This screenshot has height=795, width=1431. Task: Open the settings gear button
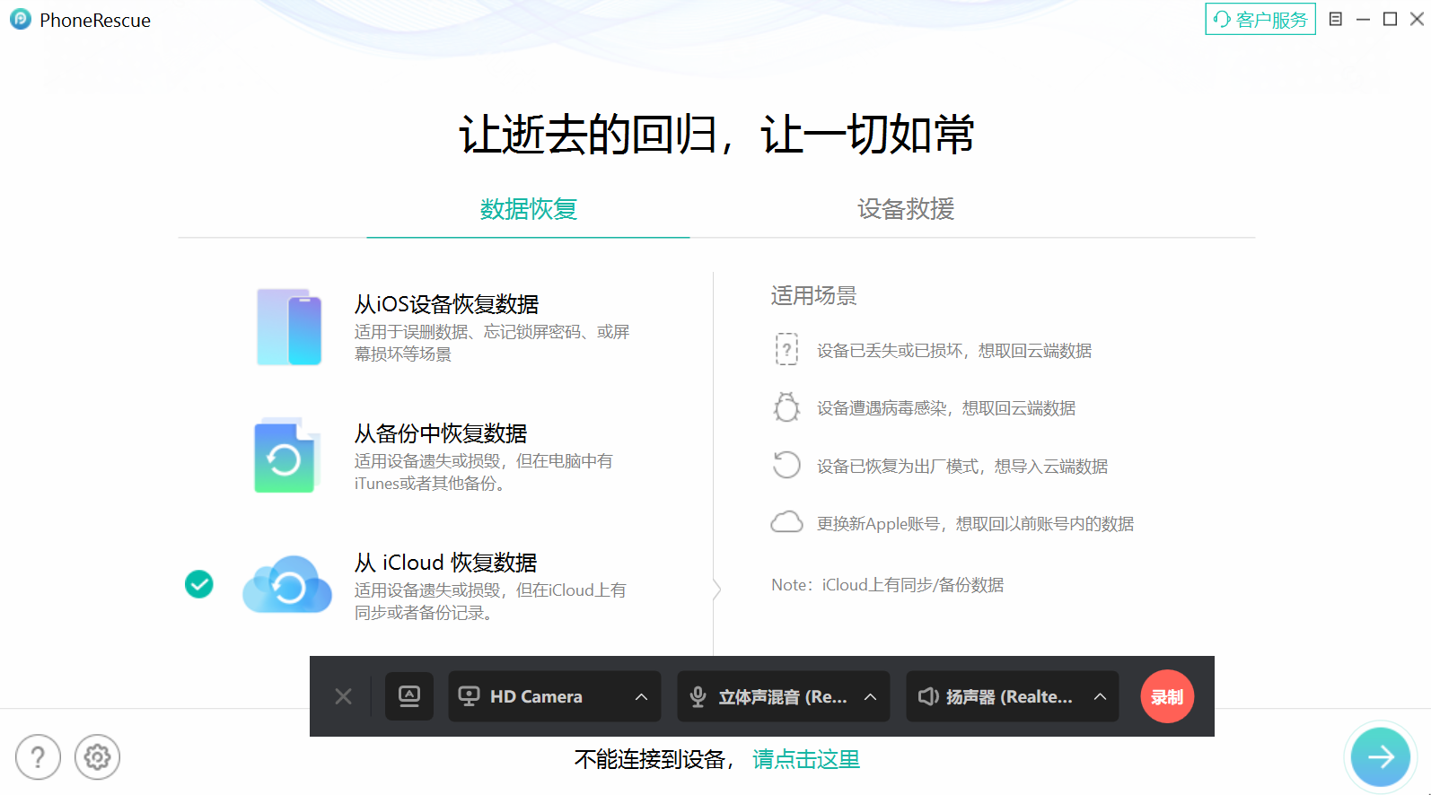(97, 757)
